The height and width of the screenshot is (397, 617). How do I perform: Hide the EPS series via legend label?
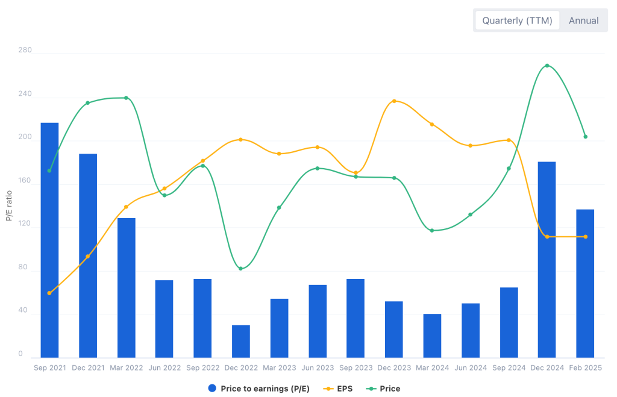345,389
